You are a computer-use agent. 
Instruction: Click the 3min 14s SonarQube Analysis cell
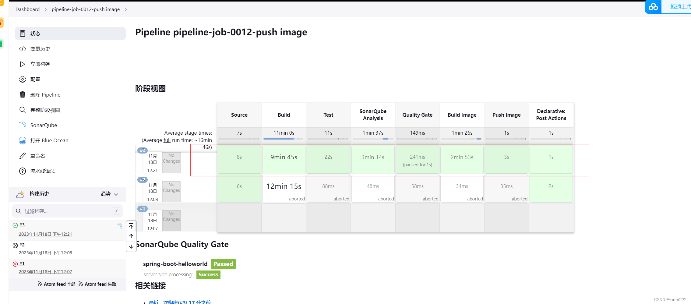[x=373, y=160]
